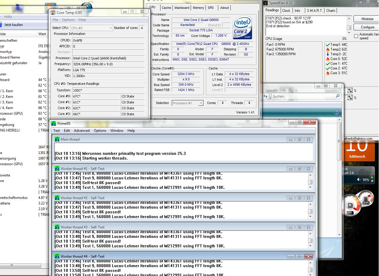This screenshot has height=276, width=379.
Task: Open the Window menu in Prime95
Action: click(117, 130)
